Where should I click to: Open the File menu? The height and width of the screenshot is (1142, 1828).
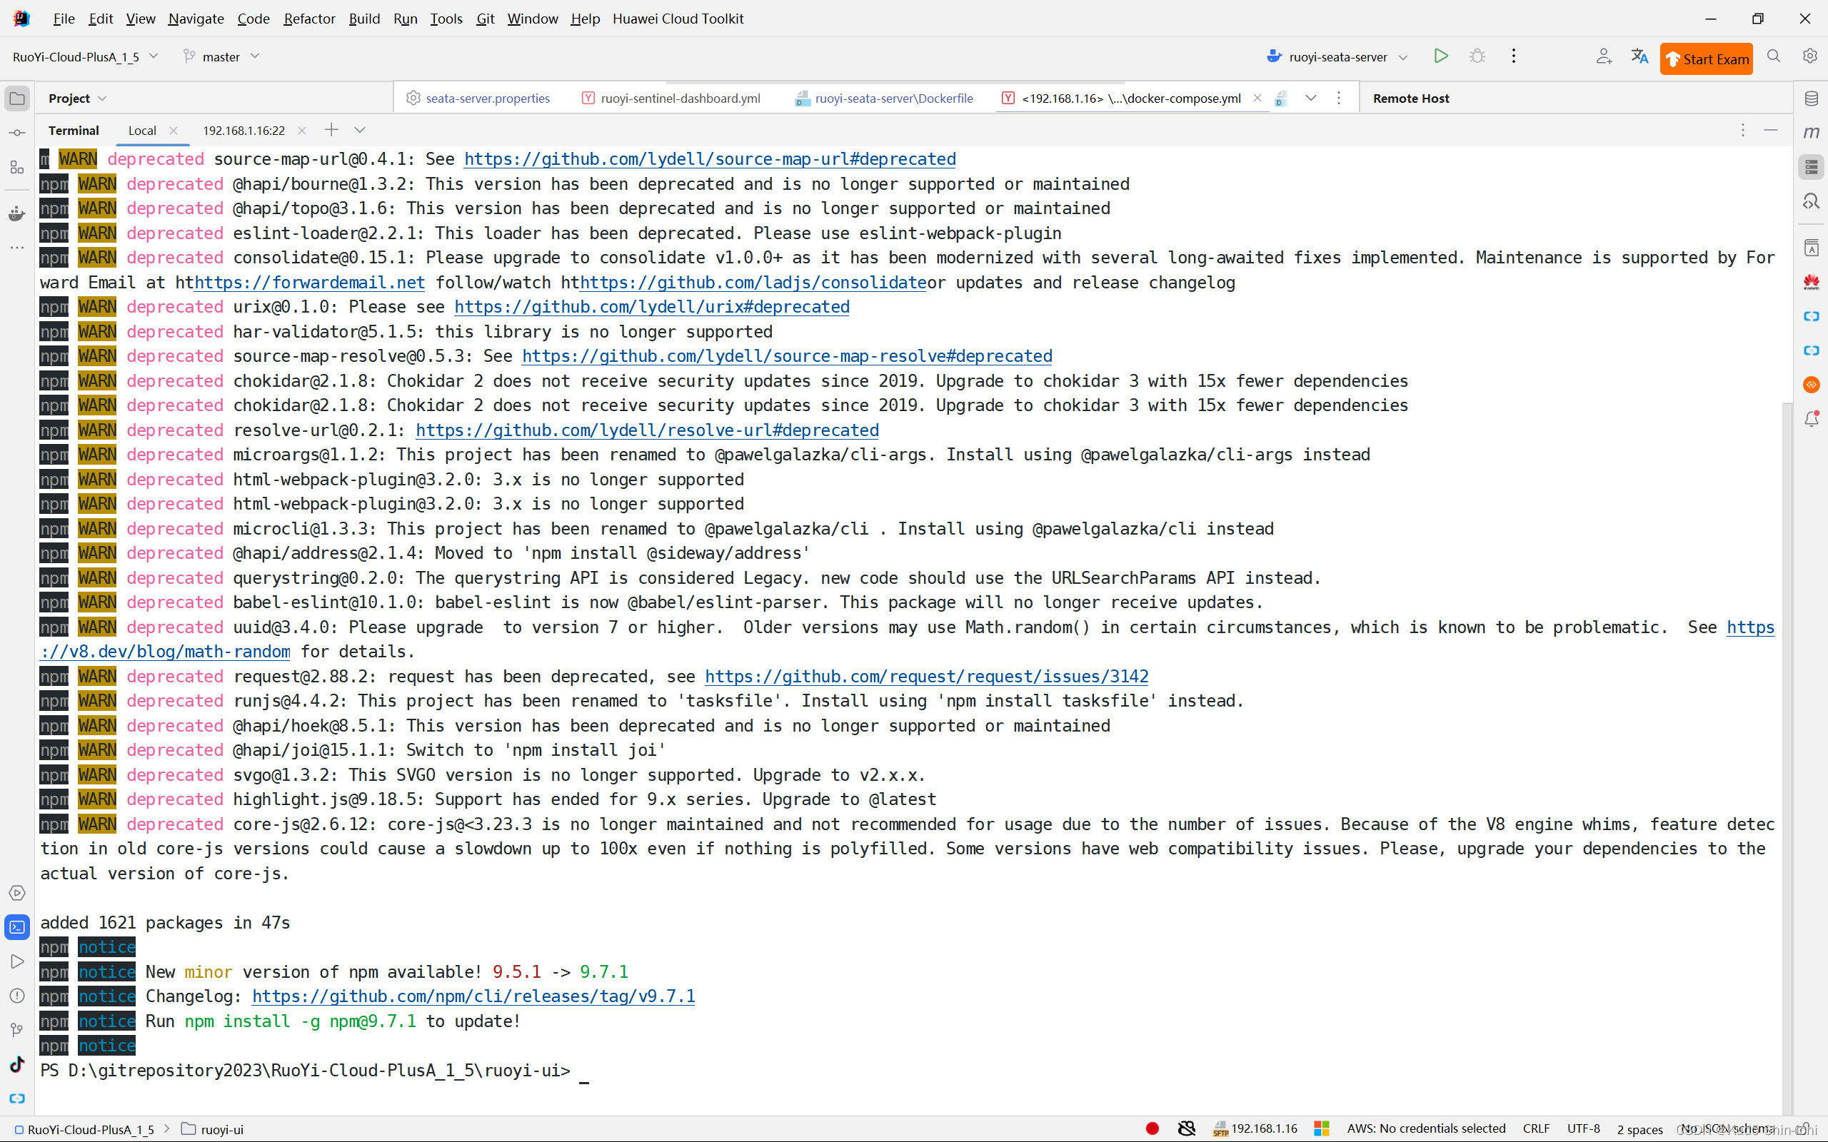64,18
